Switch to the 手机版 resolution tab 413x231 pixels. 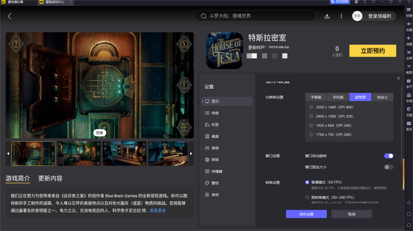coord(338,97)
